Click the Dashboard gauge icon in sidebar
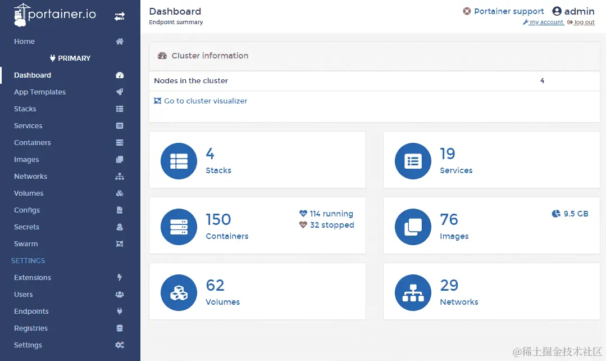The height and width of the screenshot is (361, 606). tap(120, 75)
